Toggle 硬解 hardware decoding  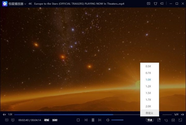46,120
